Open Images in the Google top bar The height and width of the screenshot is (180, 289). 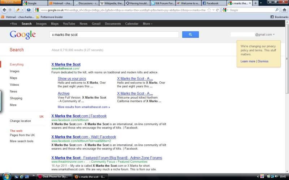tap(41, 24)
